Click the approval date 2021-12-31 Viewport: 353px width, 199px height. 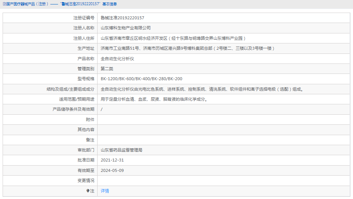[x=112, y=160]
